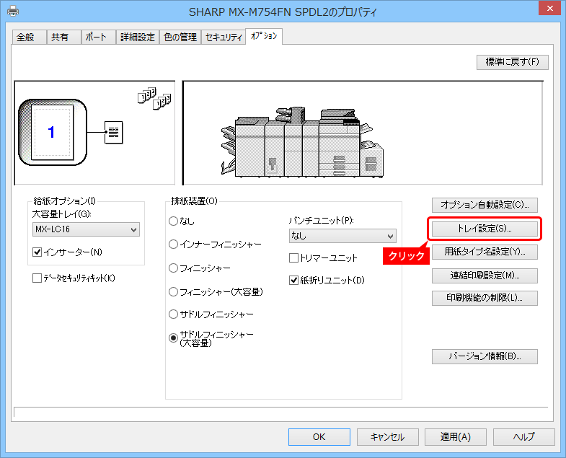Image resolution: width=566 pixels, height=458 pixels.
Task: Open the 詳細設定 tab
Action: click(136, 38)
